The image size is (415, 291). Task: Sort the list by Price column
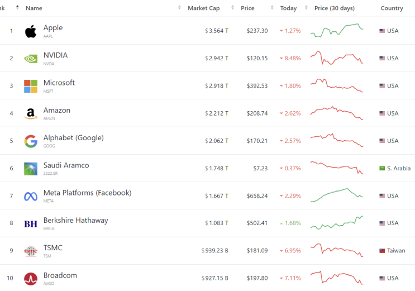coord(247,8)
